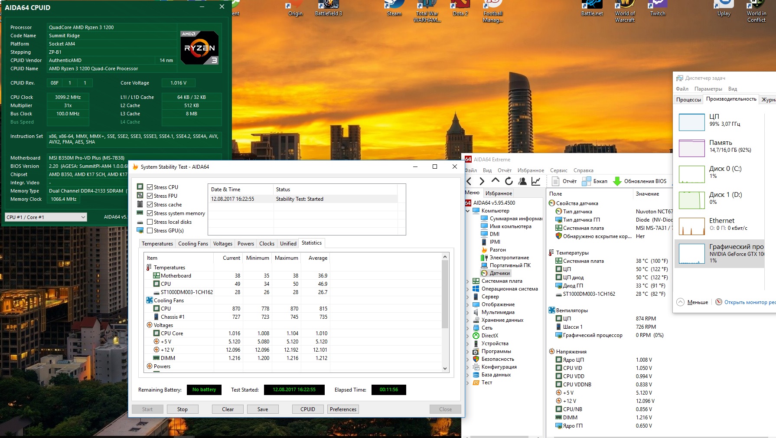Open the Voltages tab in Stability Test
The width and height of the screenshot is (776, 438).
pyautogui.click(x=223, y=244)
